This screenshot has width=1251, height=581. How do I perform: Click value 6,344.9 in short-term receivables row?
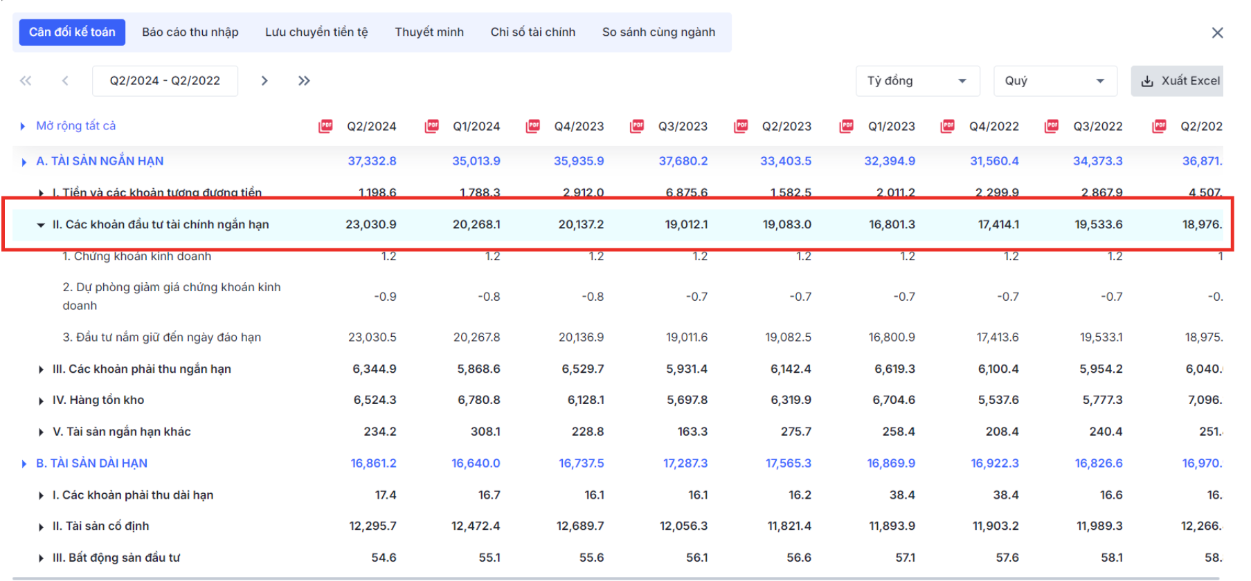(375, 369)
